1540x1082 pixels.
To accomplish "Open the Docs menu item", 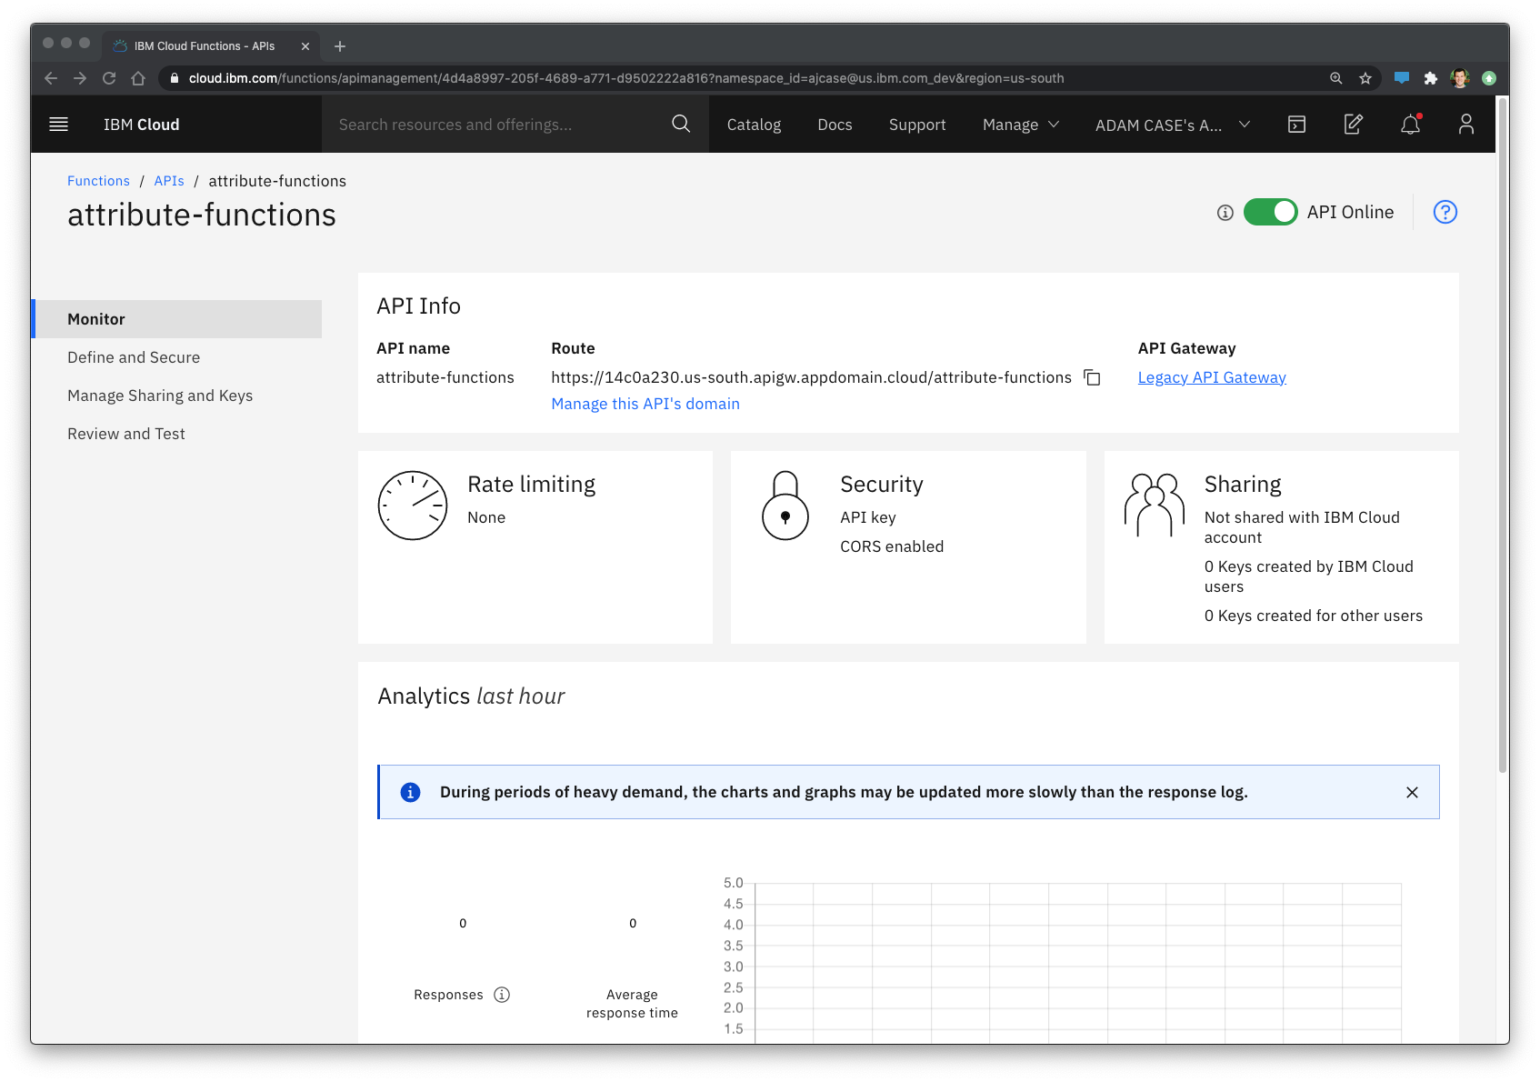I will tap(835, 125).
